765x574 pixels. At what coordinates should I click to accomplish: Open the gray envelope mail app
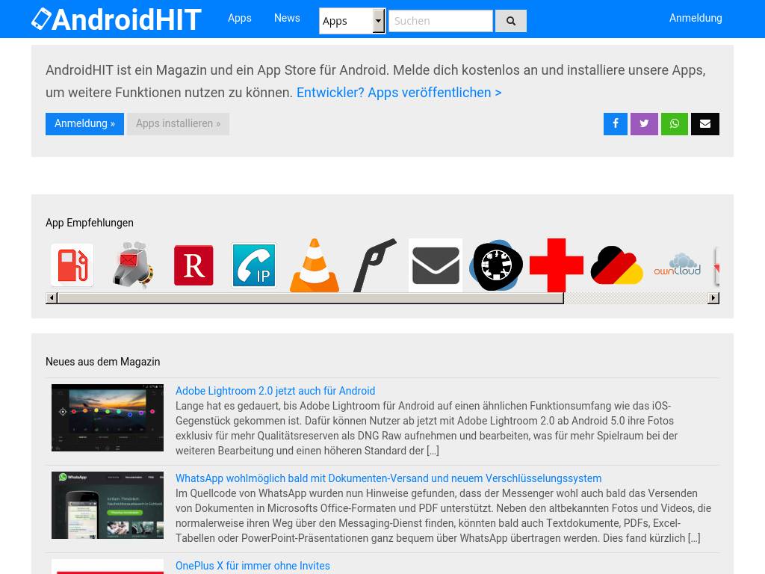(x=436, y=265)
